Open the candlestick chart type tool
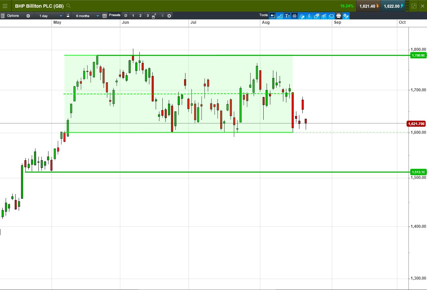This screenshot has width=427, height=290. pos(309,16)
